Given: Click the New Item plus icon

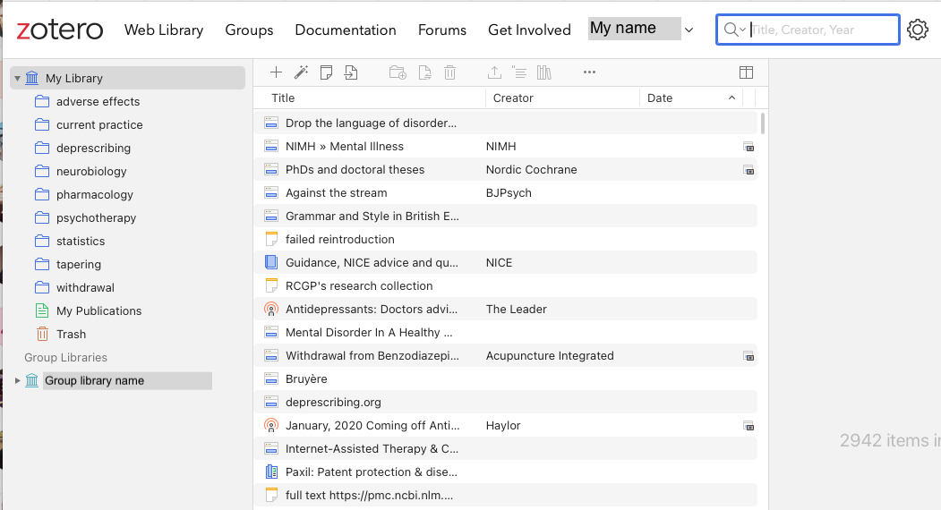Looking at the screenshot, I should (x=276, y=72).
